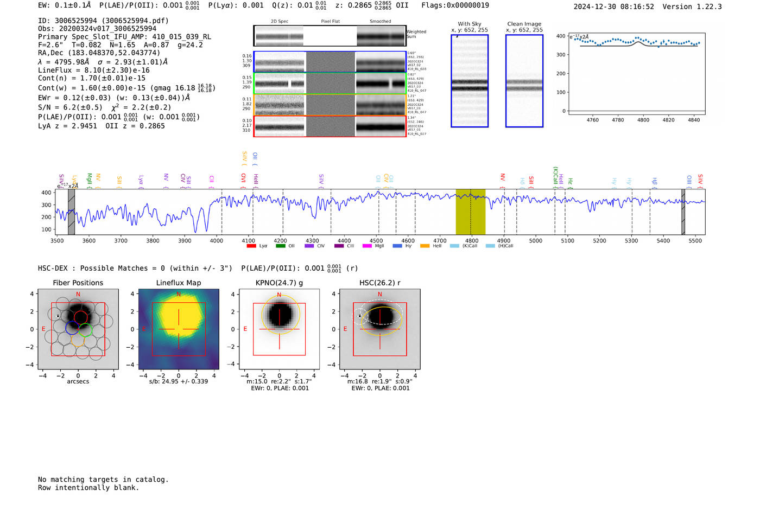Click the hatched gray band near 3540 Å
The width and height of the screenshot is (760, 517).
(x=71, y=212)
